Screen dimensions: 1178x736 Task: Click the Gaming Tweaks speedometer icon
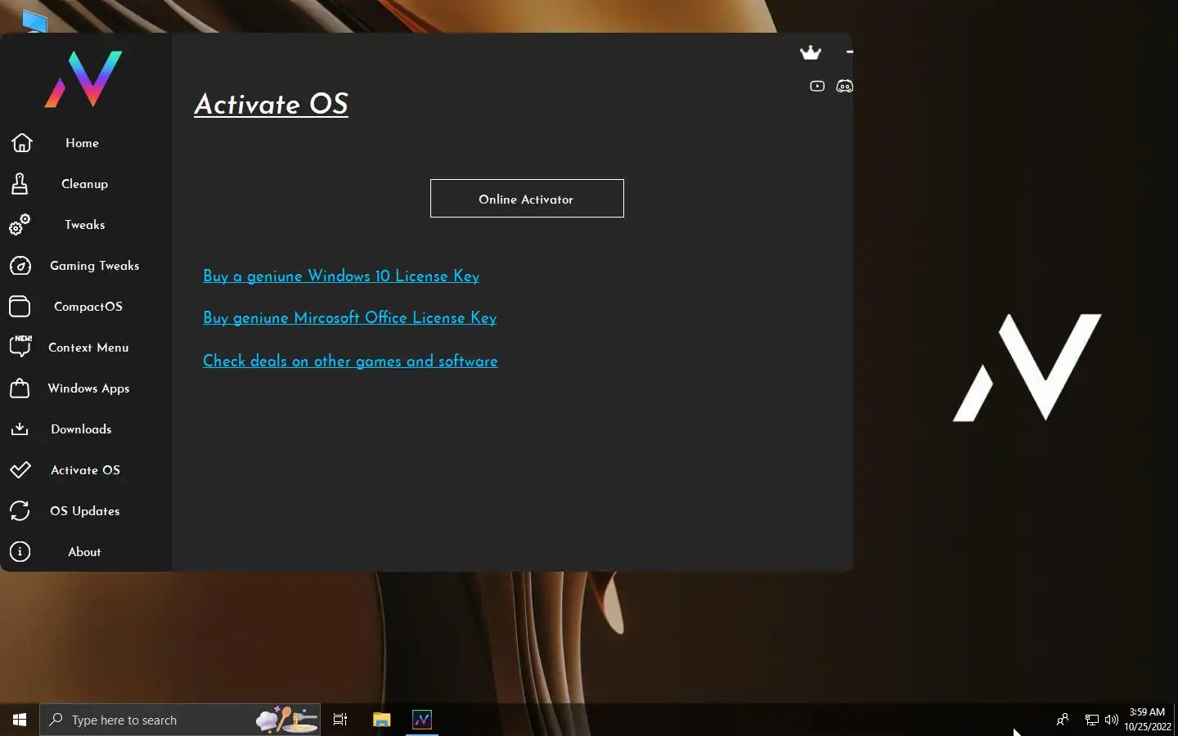(x=20, y=266)
